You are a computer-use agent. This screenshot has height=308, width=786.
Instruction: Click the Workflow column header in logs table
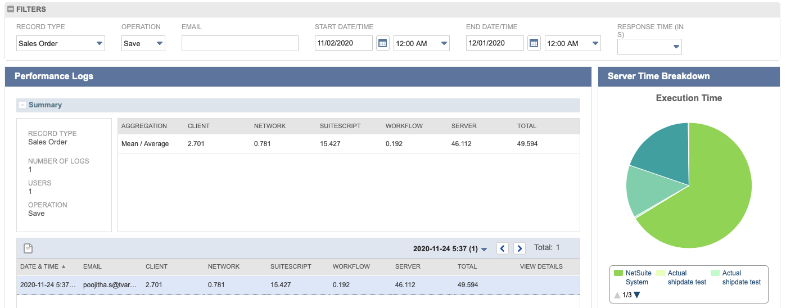click(x=351, y=266)
